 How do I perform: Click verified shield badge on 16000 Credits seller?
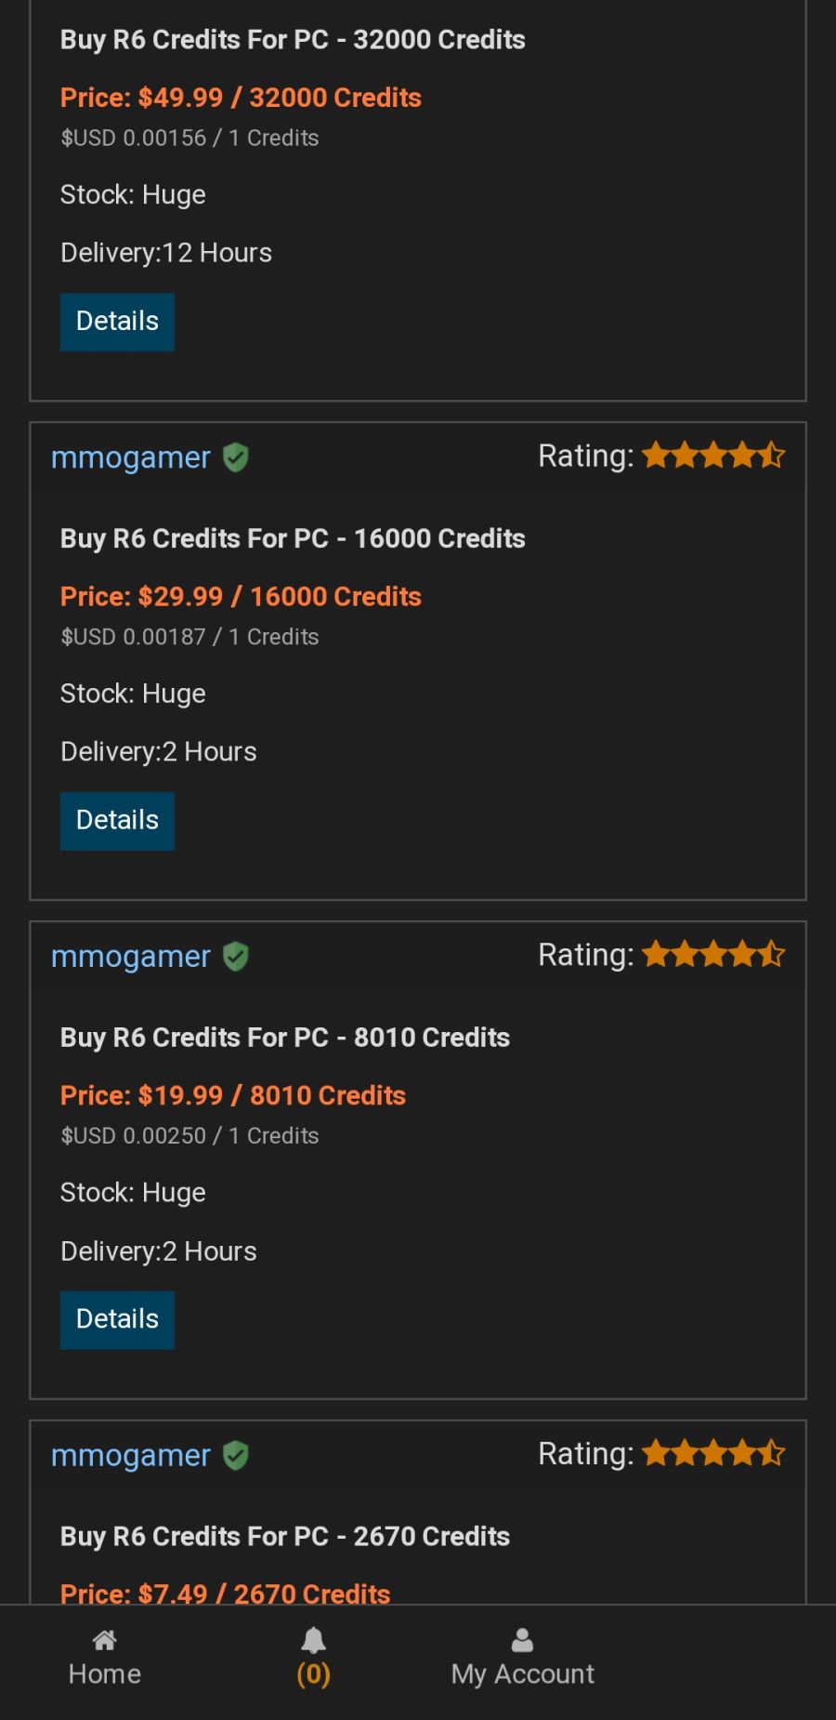tap(236, 457)
